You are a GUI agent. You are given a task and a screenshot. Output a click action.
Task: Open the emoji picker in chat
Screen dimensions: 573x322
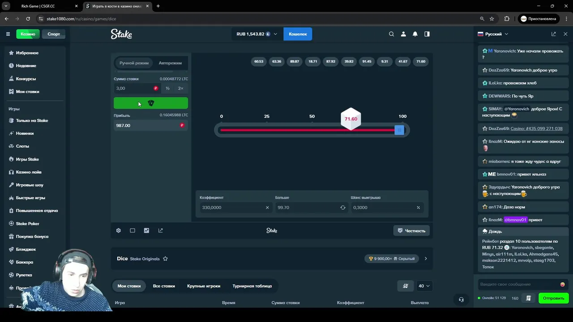pos(562,284)
